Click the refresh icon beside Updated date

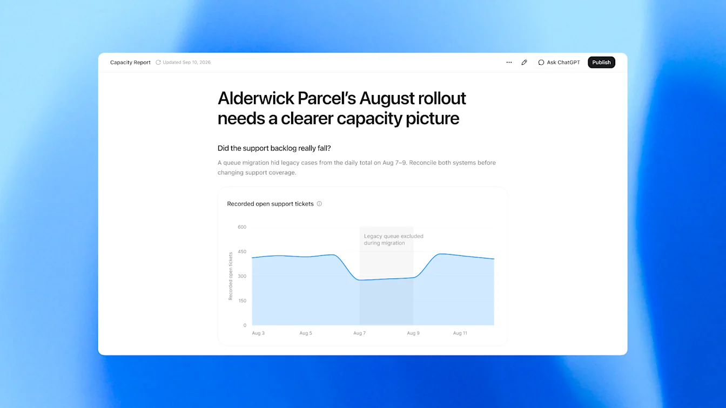pos(158,63)
